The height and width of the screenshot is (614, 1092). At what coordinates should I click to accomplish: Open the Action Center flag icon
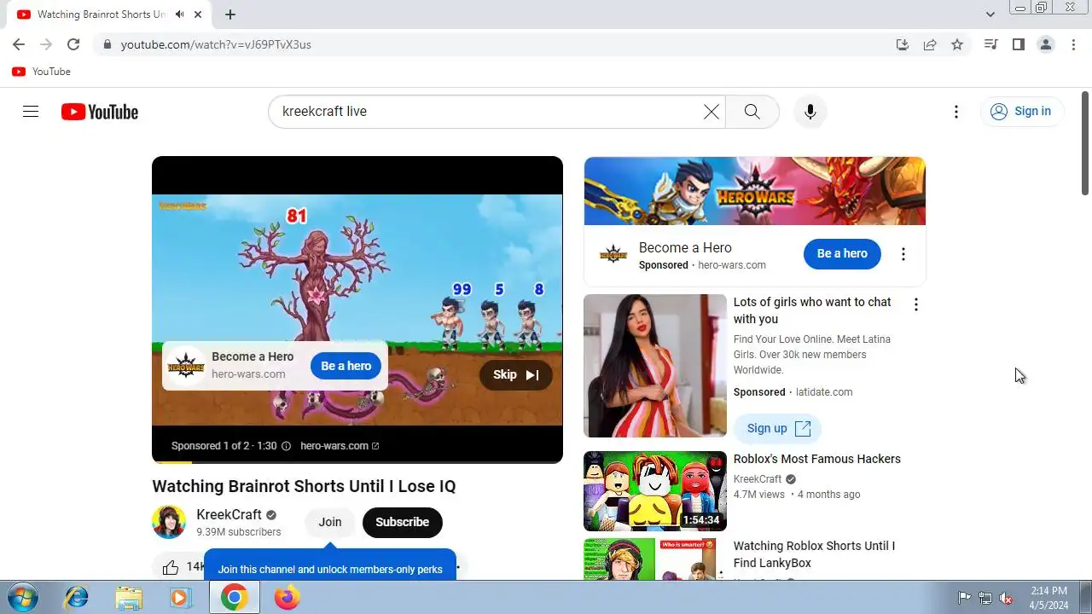pos(964,598)
